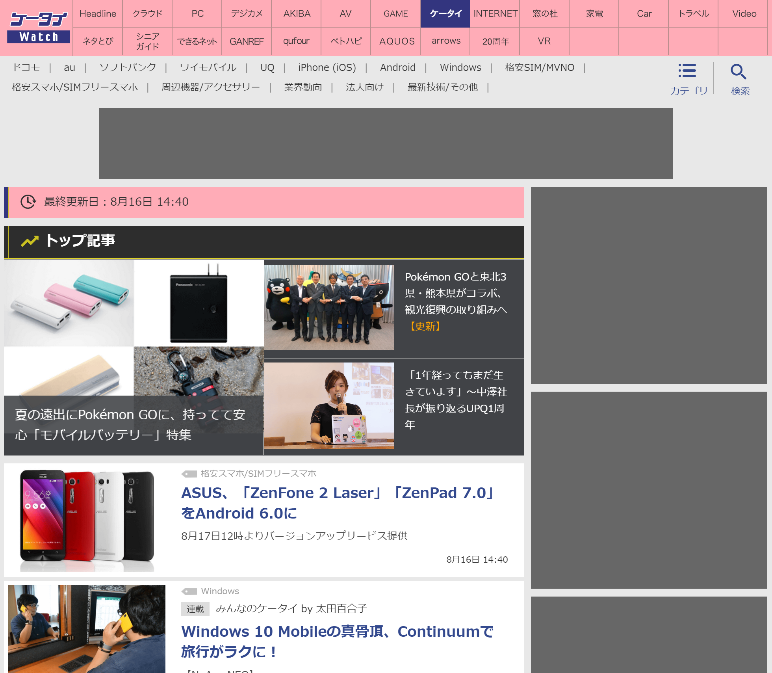This screenshot has width=772, height=673.
Task: Open the ネタとぴ tab
Action: 98,41
